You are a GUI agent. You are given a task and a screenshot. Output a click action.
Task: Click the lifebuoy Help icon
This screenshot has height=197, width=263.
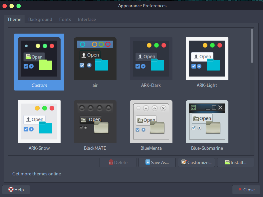coord(11,190)
